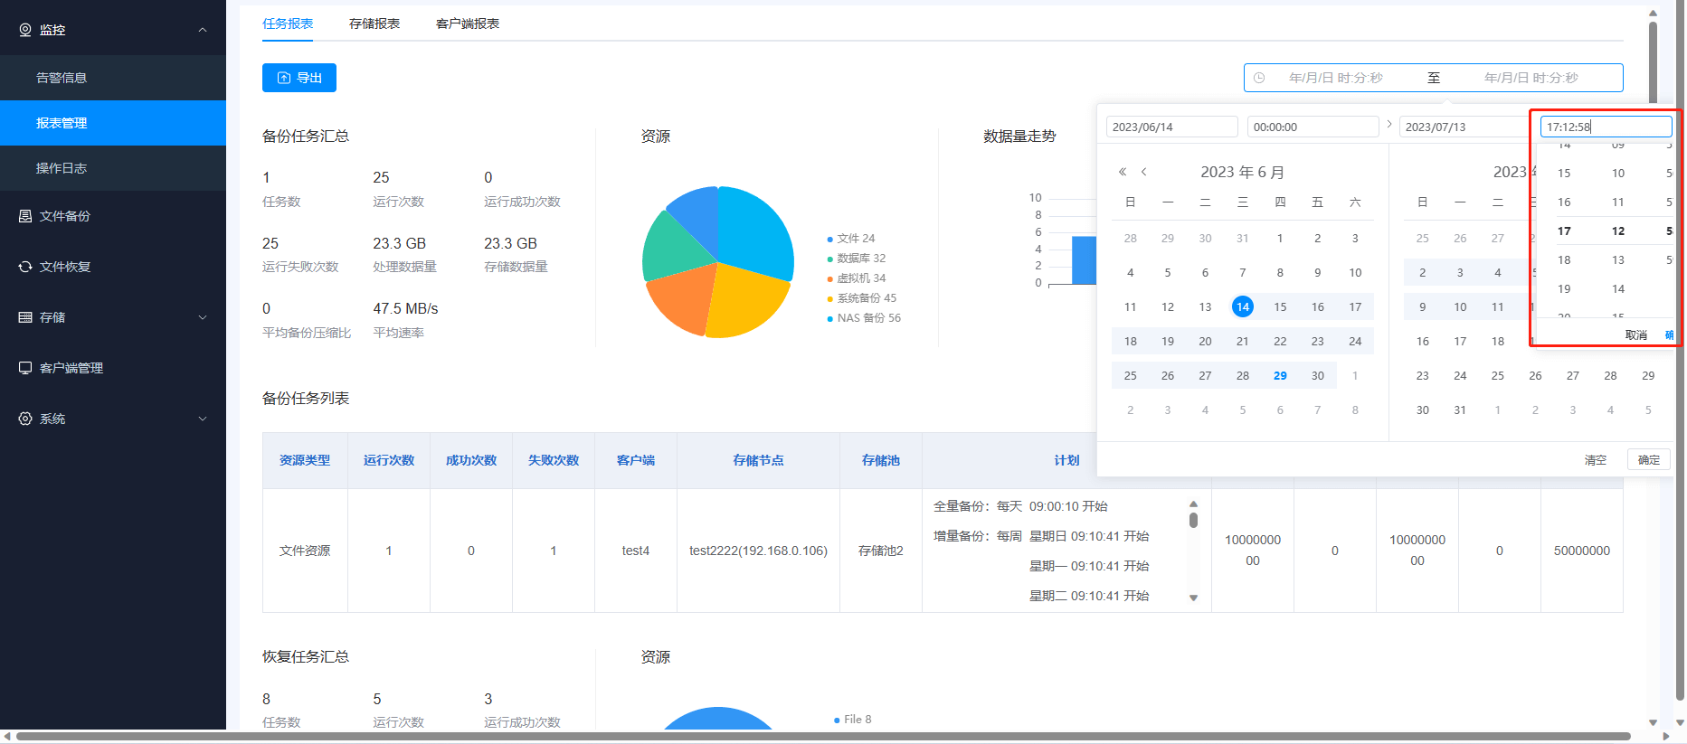Click the previous year double-arrow icon
Image resolution: width=1687 pixels, height=744 pixels.
[1123, 172]
